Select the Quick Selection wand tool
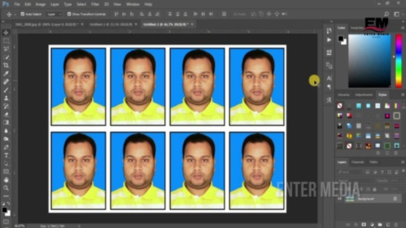 click(6, 57)
